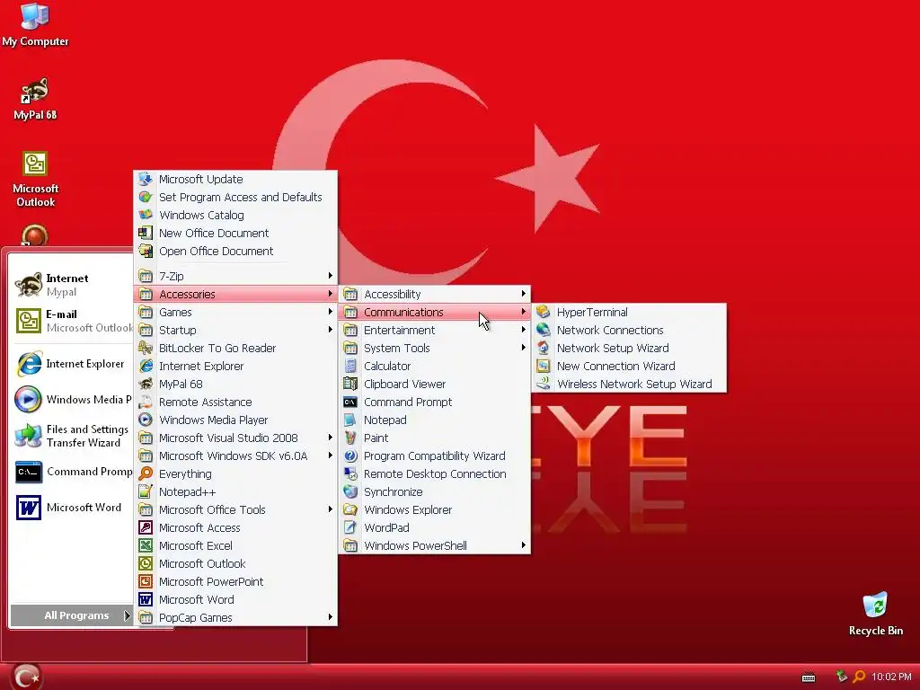The width and height of the screenshot is (920, 690).
Task: Launch Clipboard Viewer
Action: (x=435, y=385)
